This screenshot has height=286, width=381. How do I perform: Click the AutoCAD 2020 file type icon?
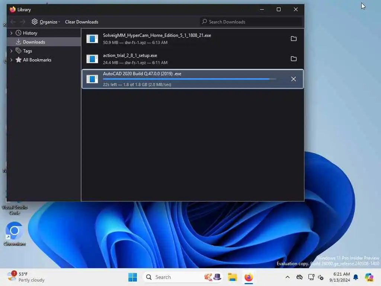click(x=92, y=79)
